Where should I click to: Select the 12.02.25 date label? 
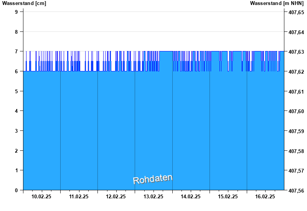[116, 196]
